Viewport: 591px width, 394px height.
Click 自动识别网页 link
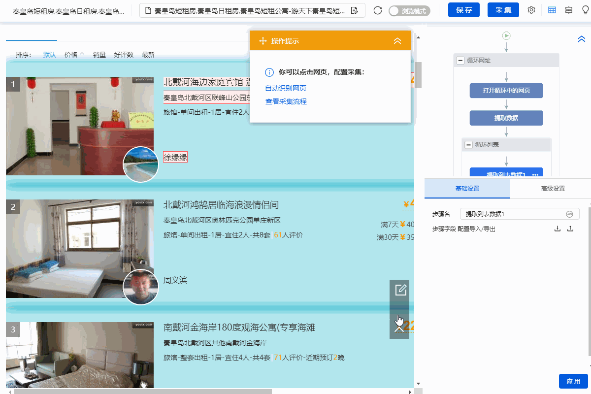point(286,88)
